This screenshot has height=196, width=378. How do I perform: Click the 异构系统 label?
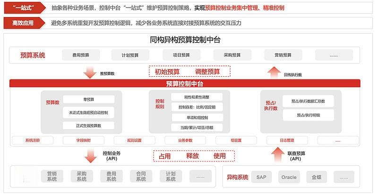238,177
